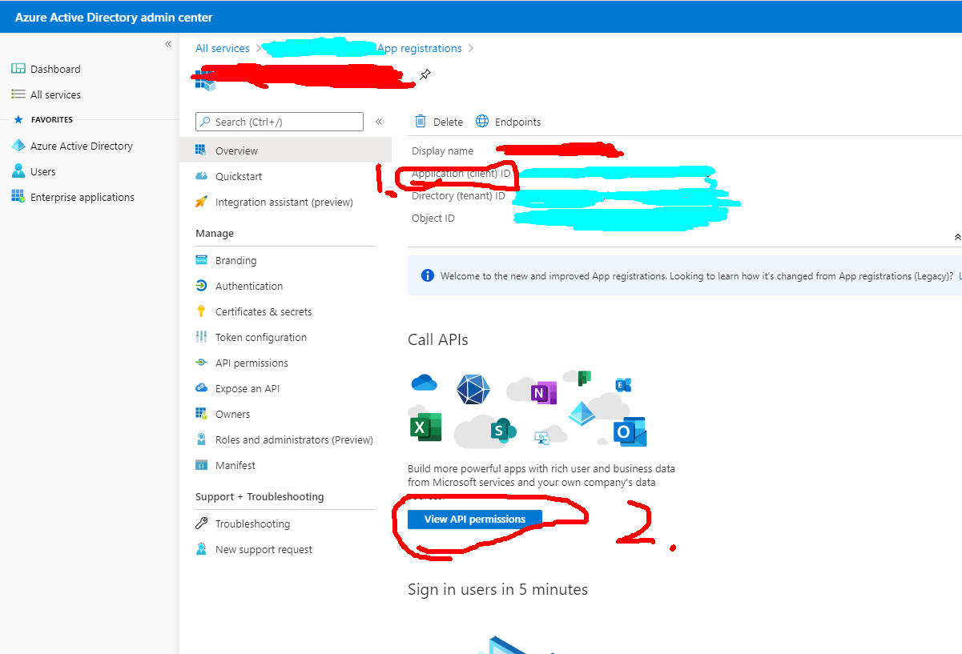The height and width of the screenshot is (654, 962).
Task: Click the All services list icon
Action: click(x=18, y=94)
